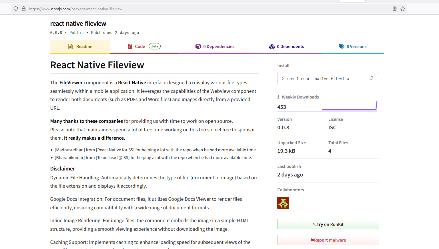Click the weekly downloads sparkline chart
Viewport: 439px width, 249px height.
tap(350, 107)
